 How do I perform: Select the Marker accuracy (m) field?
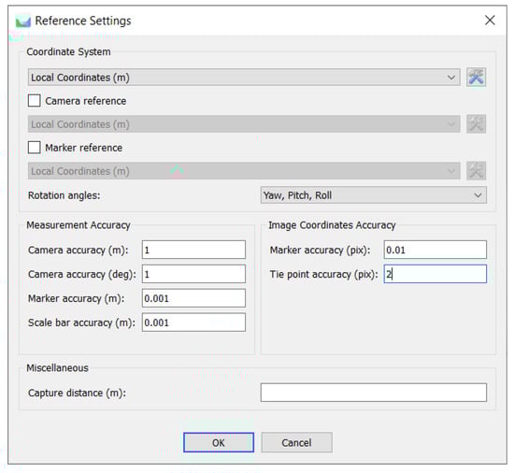[x=193, y=298]
